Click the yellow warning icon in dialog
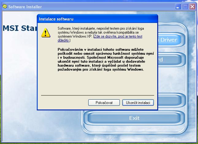Screen dimensions: 198x144 (x=46, y=33)
